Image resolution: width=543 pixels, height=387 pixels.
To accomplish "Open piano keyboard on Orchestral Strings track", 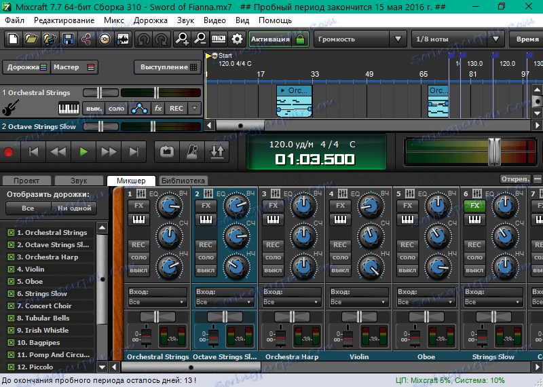I will click(69, 109).
